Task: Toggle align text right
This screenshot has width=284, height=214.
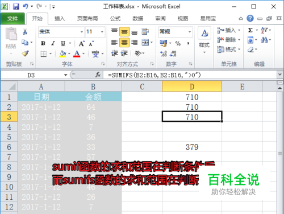Action: point(135,43)
